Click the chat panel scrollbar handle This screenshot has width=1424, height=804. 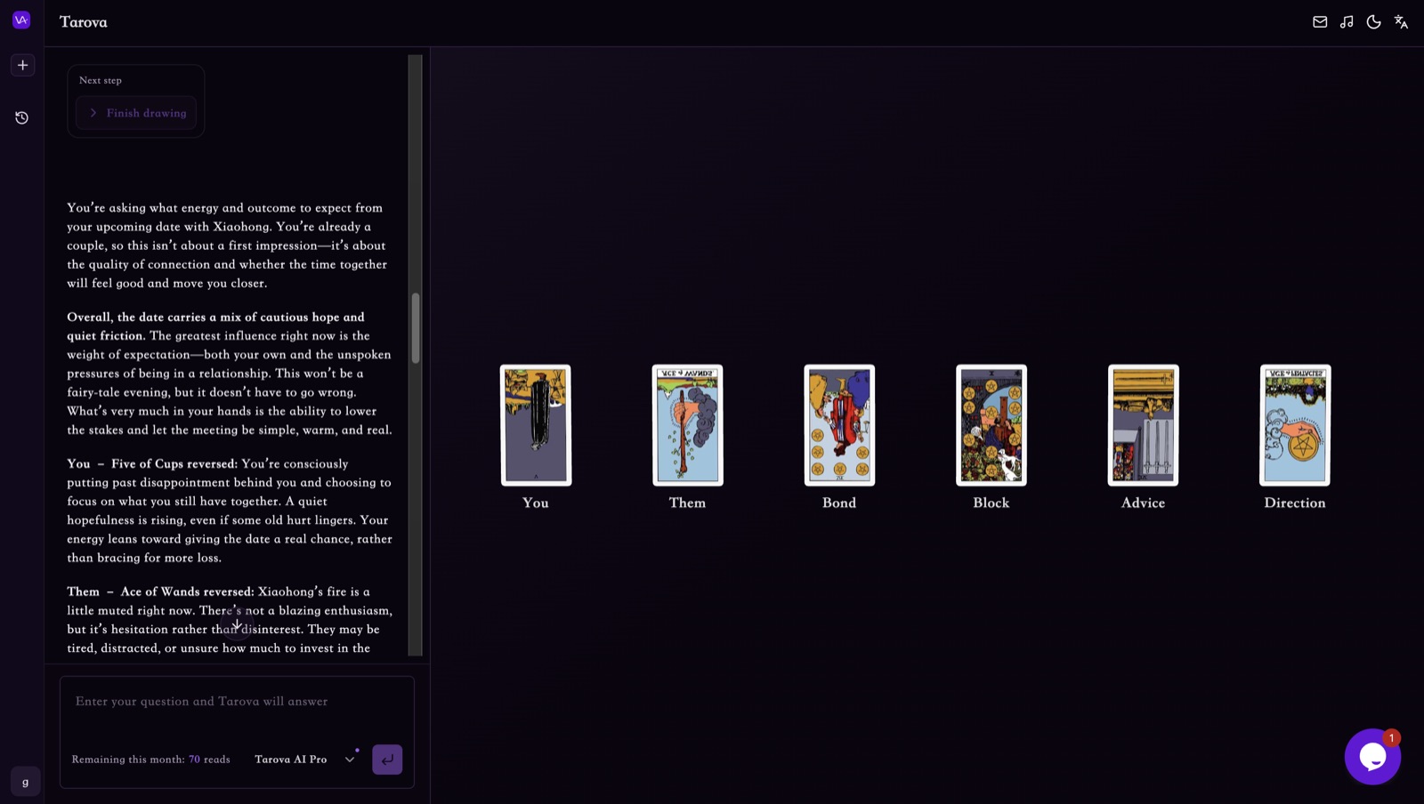(x=416, y=328)
